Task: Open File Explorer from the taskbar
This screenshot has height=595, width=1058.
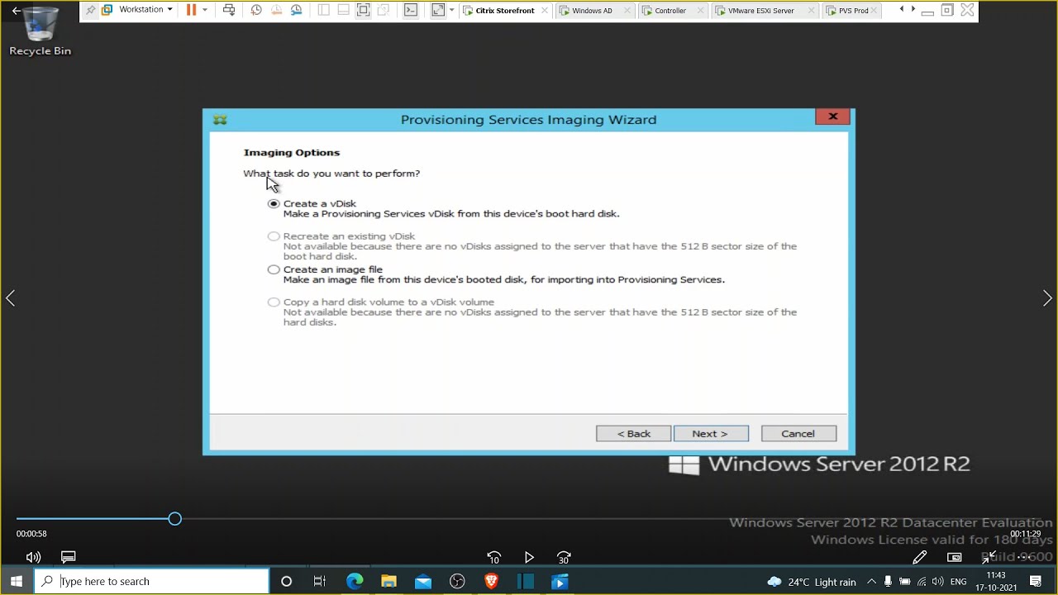Action: [x=388, y=582]
